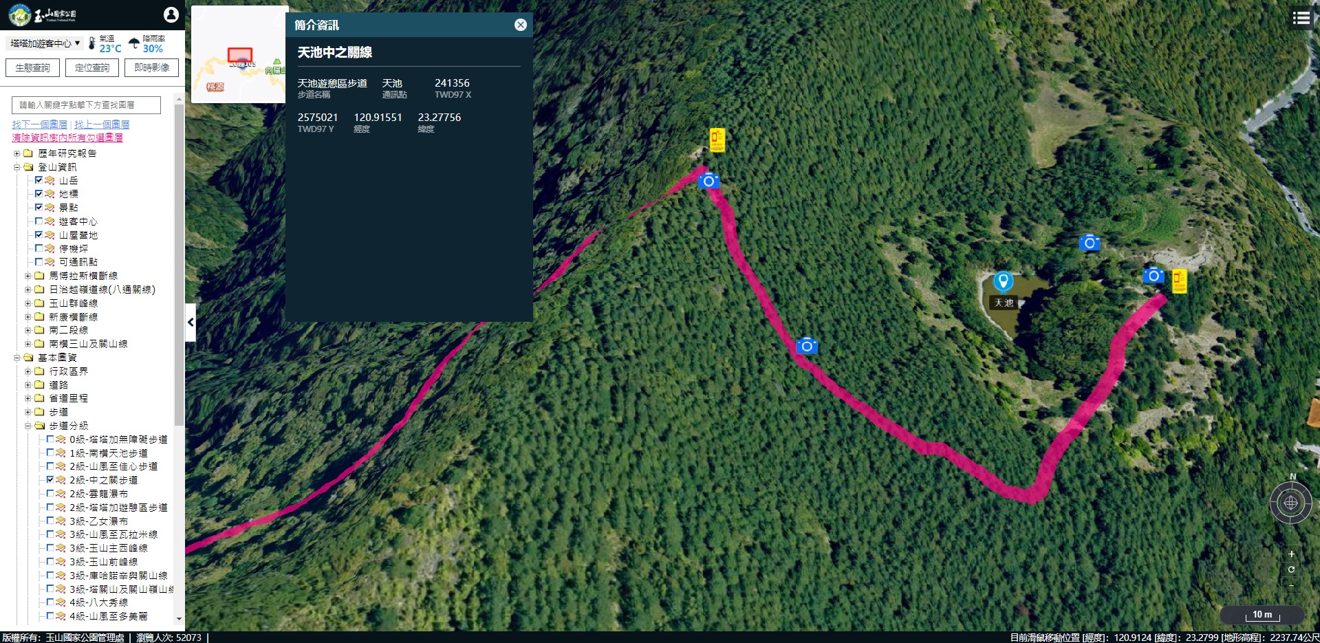Click the compass north reset control
This screenshot has width=1320, height=643.
point(1291,503)
